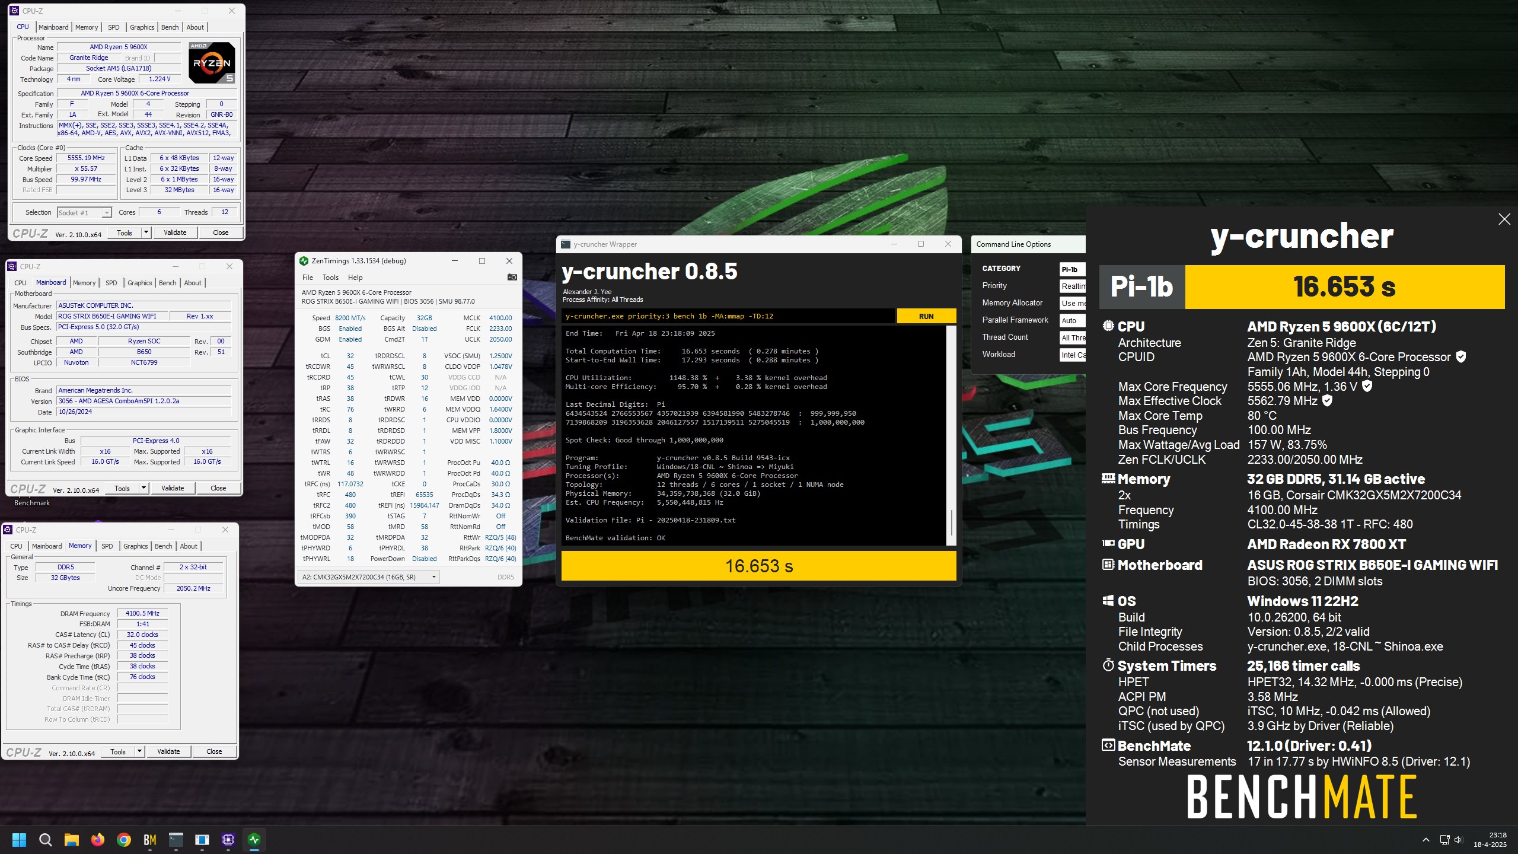Click the ZenTimings Speed value 8200 MT/s
Viewport: 1518px width, 854px height.
pyautogui.click(x=350, y=318)
